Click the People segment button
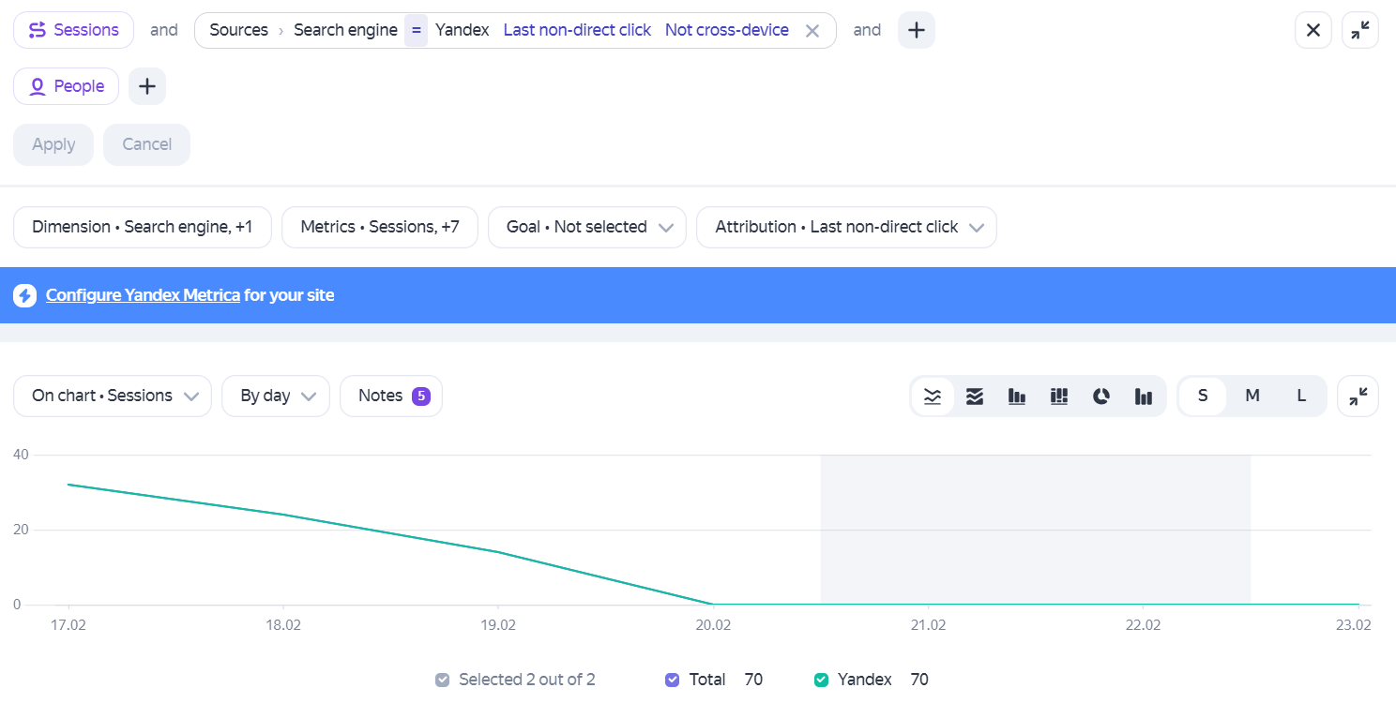The width and height of the screenshot is (1396, 703). (66, 86)
